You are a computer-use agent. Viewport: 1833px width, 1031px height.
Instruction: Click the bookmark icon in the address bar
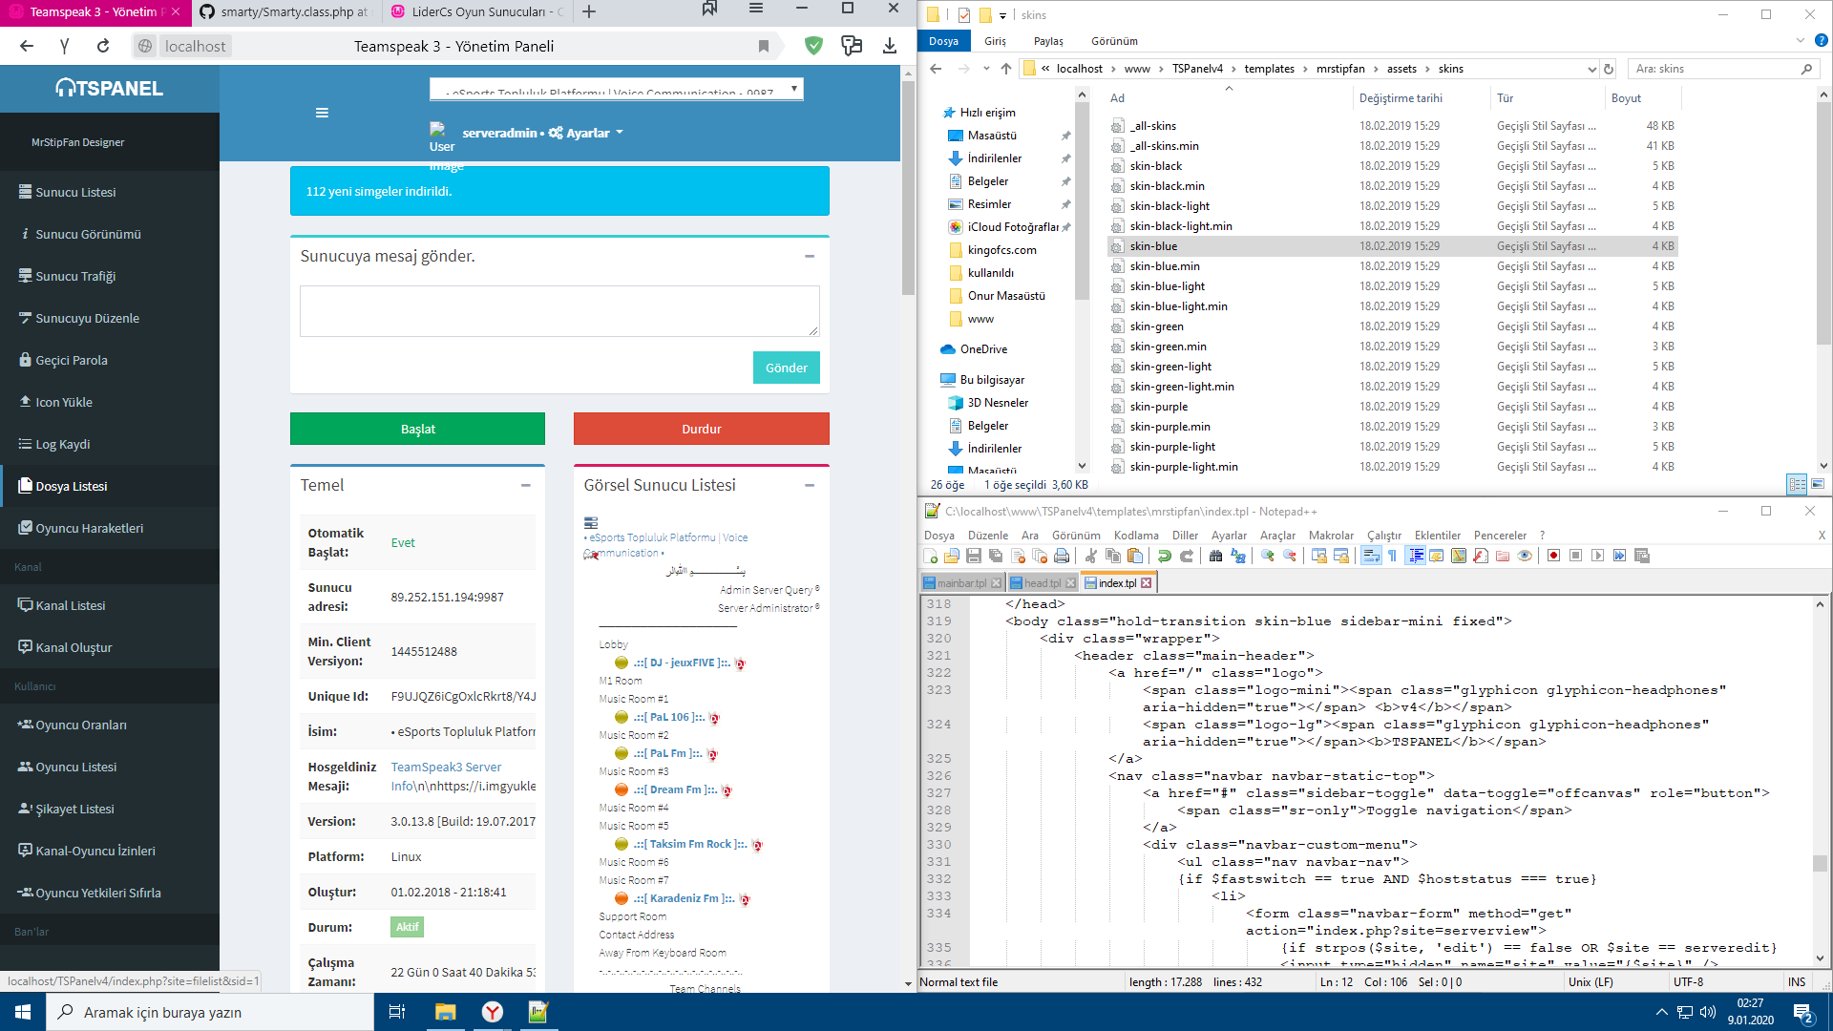point(764,46)
